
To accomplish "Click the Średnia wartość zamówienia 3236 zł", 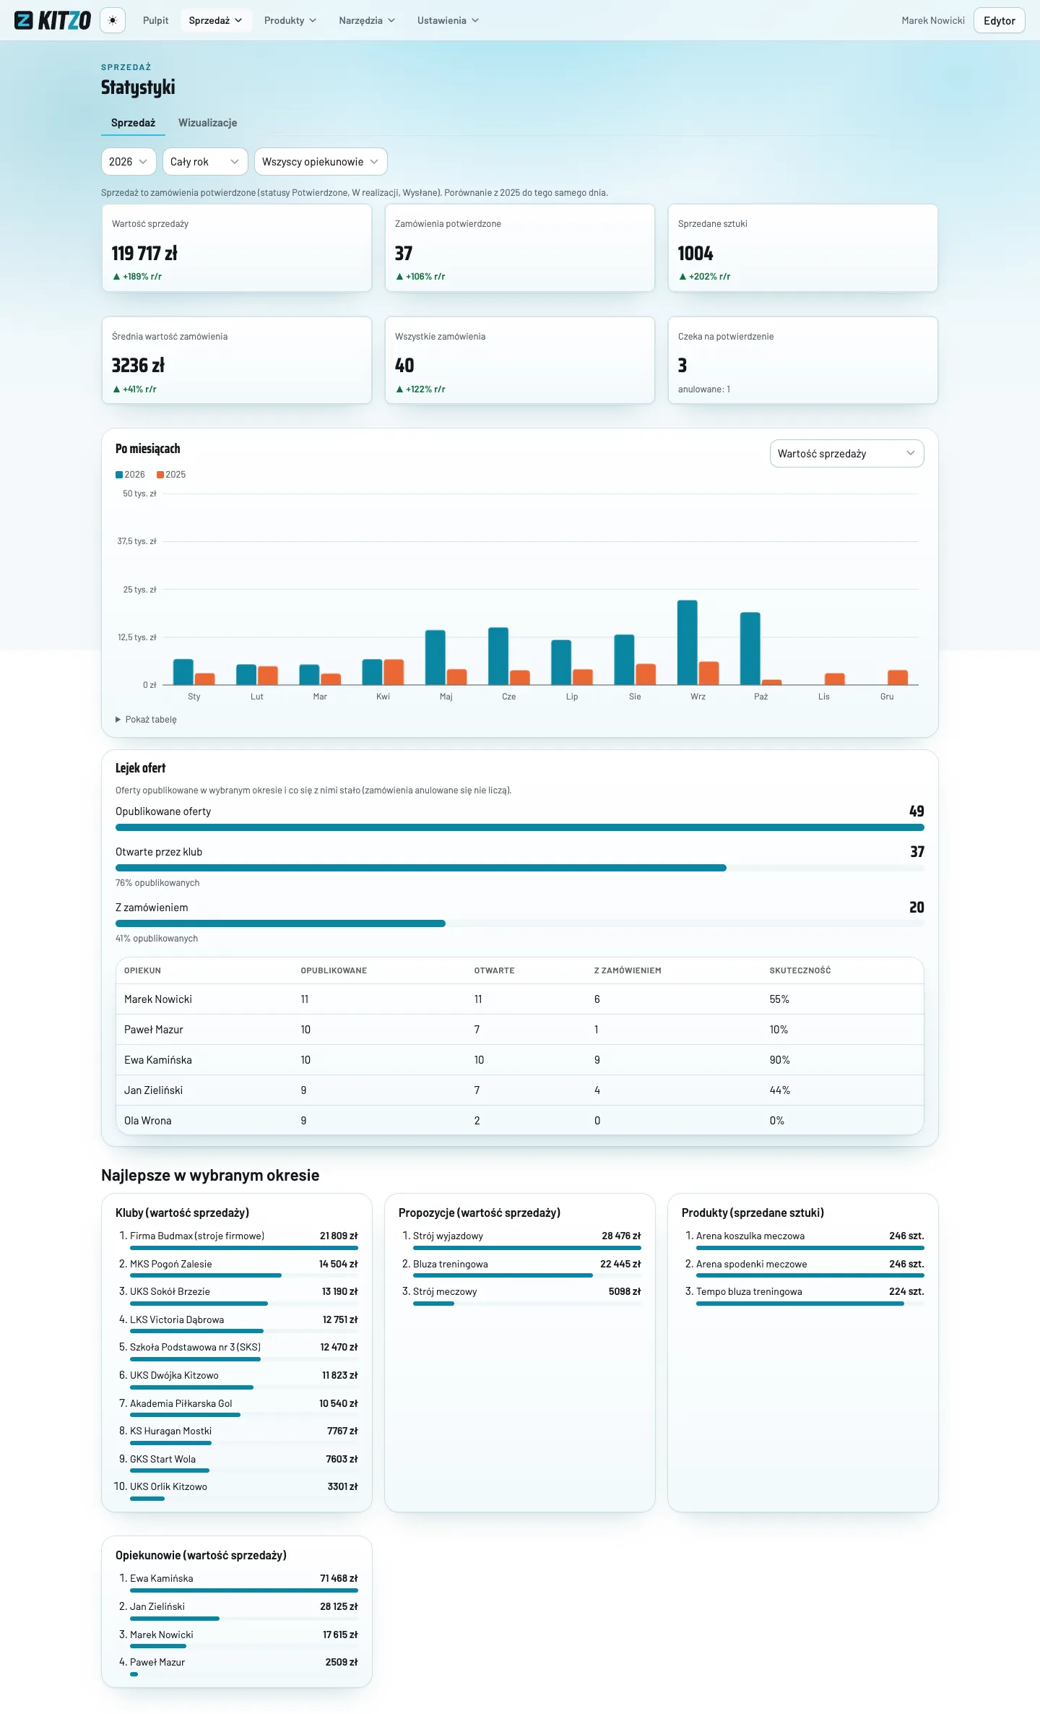I will point(138,366).
